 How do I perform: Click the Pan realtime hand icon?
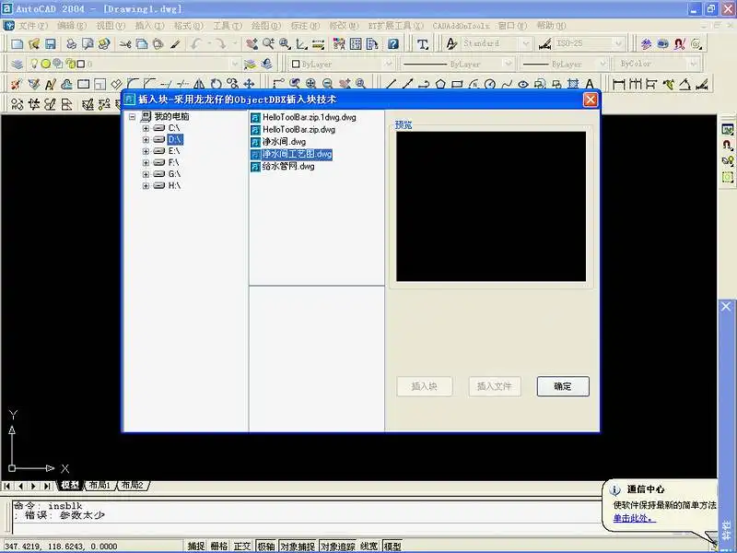coord(252,44)
